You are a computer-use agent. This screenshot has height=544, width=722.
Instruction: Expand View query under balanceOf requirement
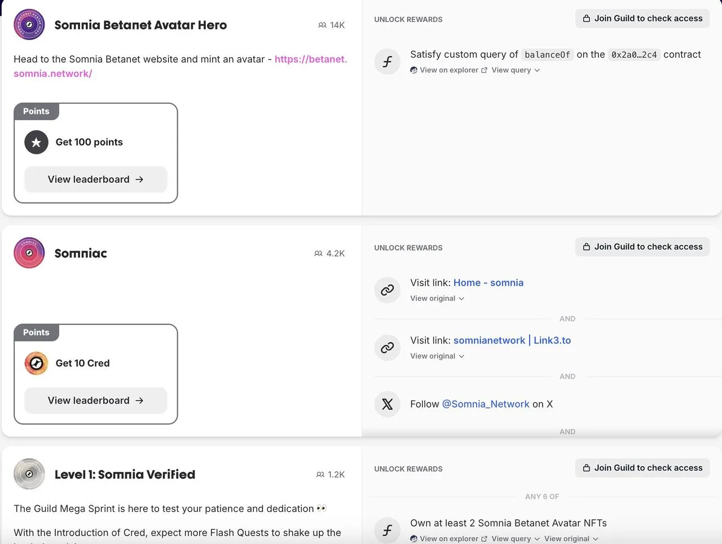516,70
